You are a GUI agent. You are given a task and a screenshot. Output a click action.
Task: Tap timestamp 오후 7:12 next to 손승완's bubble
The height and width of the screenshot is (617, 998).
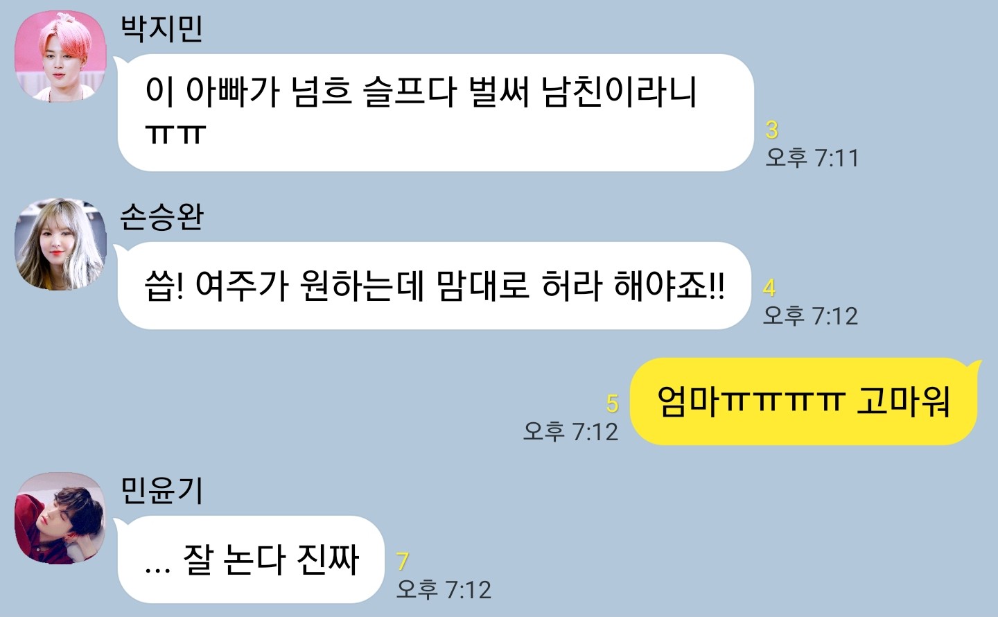tap(810, 316)
